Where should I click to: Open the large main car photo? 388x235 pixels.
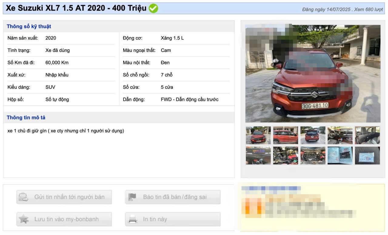[313, 73]
